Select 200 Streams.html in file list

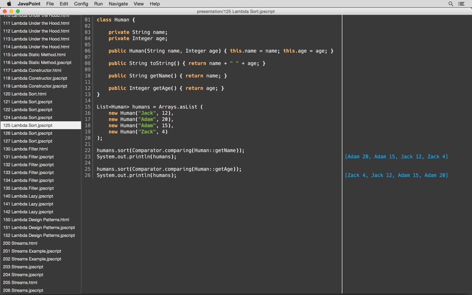point(20,243)
